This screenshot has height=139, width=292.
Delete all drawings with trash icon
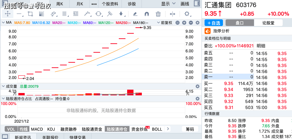158,14
